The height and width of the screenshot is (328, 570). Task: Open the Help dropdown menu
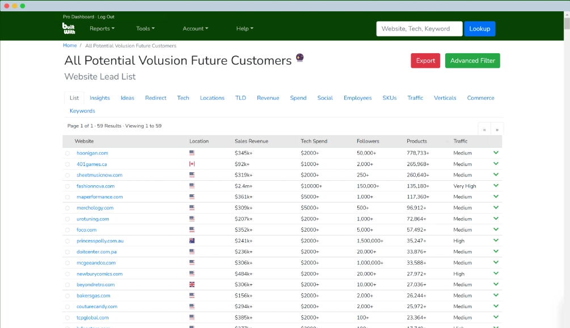tap(244, 28)
